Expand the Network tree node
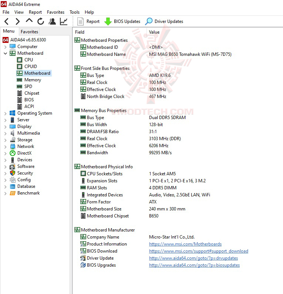Viewport: 283px width, 294px height. coord(6,146)
